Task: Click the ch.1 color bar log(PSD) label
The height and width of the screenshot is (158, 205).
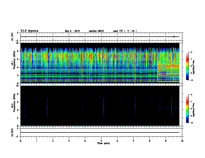Action: pyautogui.click(x=194, y=67)
